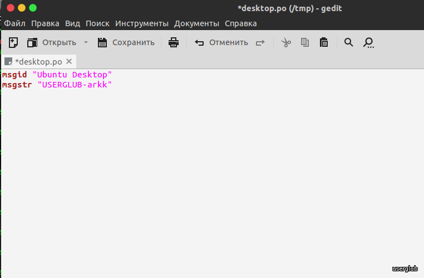
Task: Click the green maximize window button
Action: click(x=33, y=8)
